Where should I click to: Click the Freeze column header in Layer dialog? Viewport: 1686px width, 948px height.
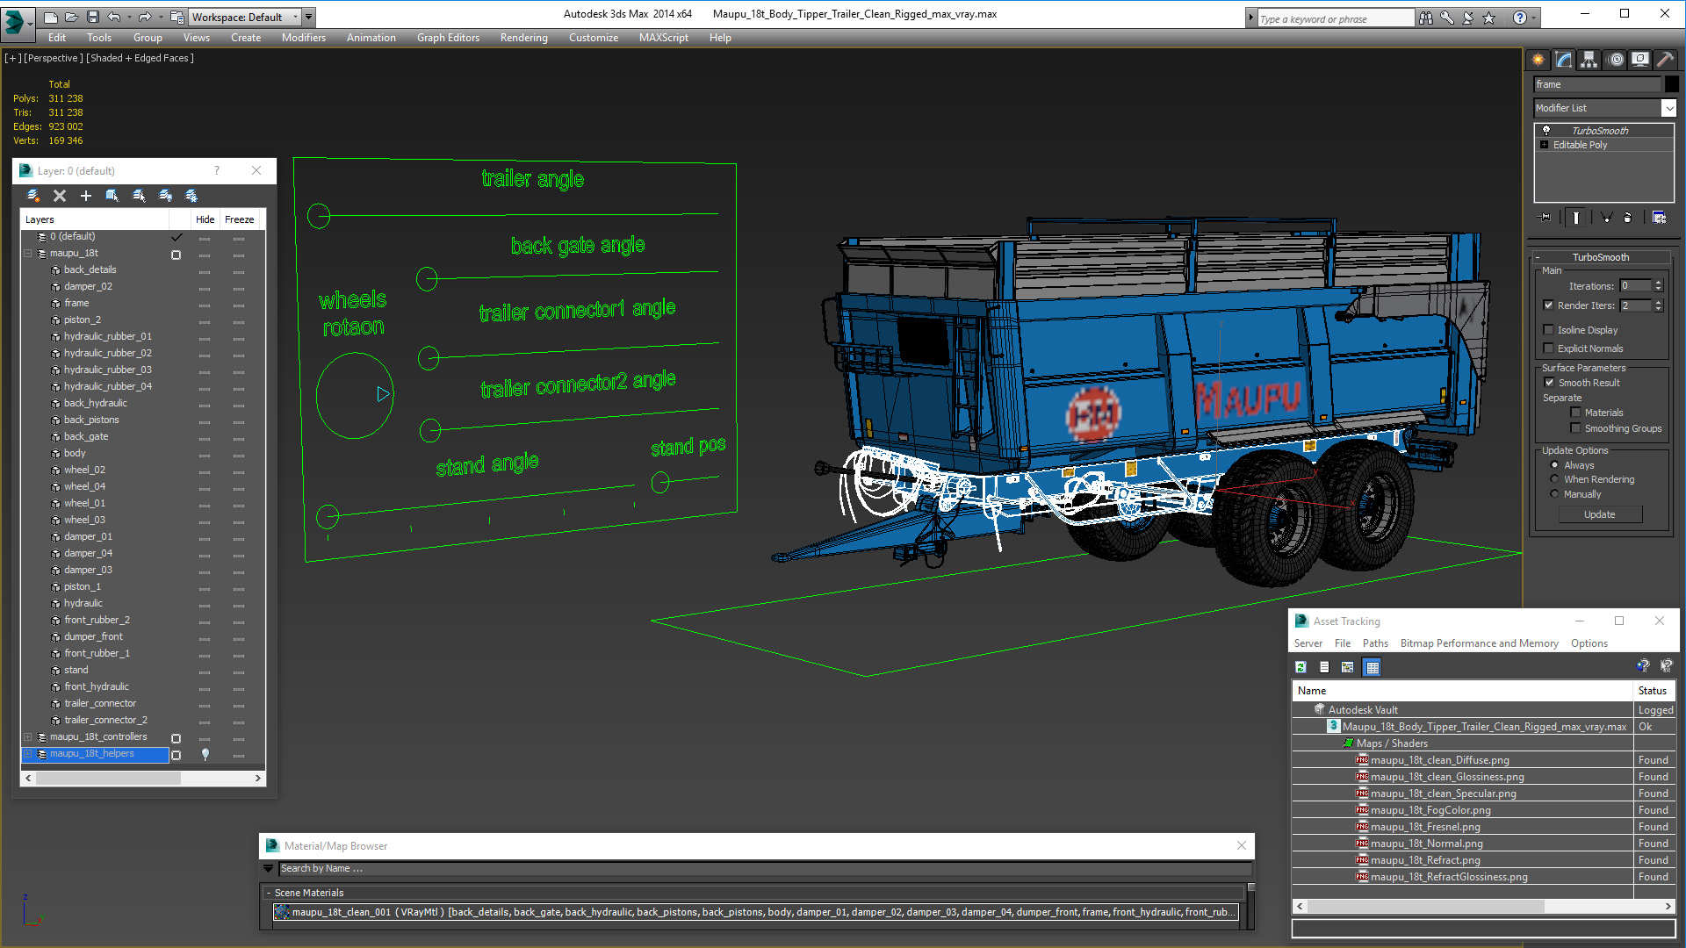(239, 219)
